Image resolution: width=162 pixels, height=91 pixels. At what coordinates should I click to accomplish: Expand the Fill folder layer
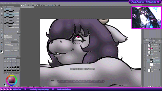[149, 67]
